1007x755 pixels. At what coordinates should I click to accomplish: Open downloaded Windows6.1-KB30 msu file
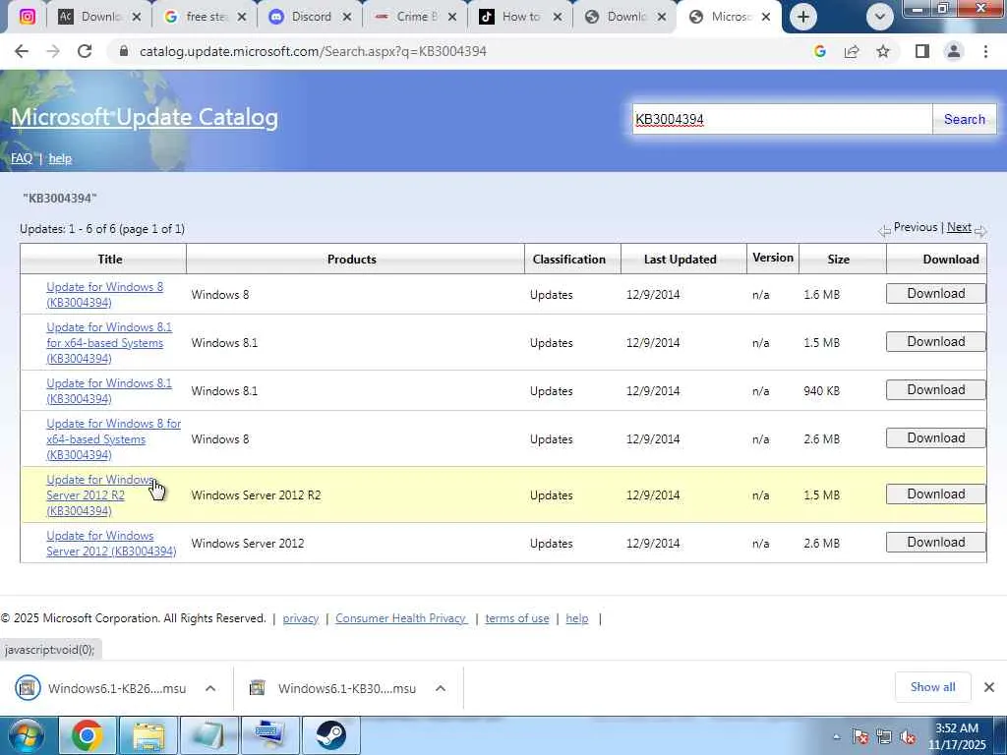[334, 688]
